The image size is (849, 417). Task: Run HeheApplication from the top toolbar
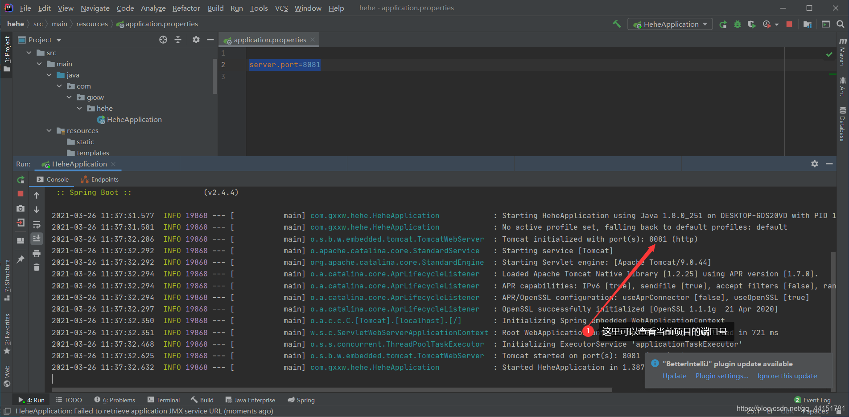(723, 24)
